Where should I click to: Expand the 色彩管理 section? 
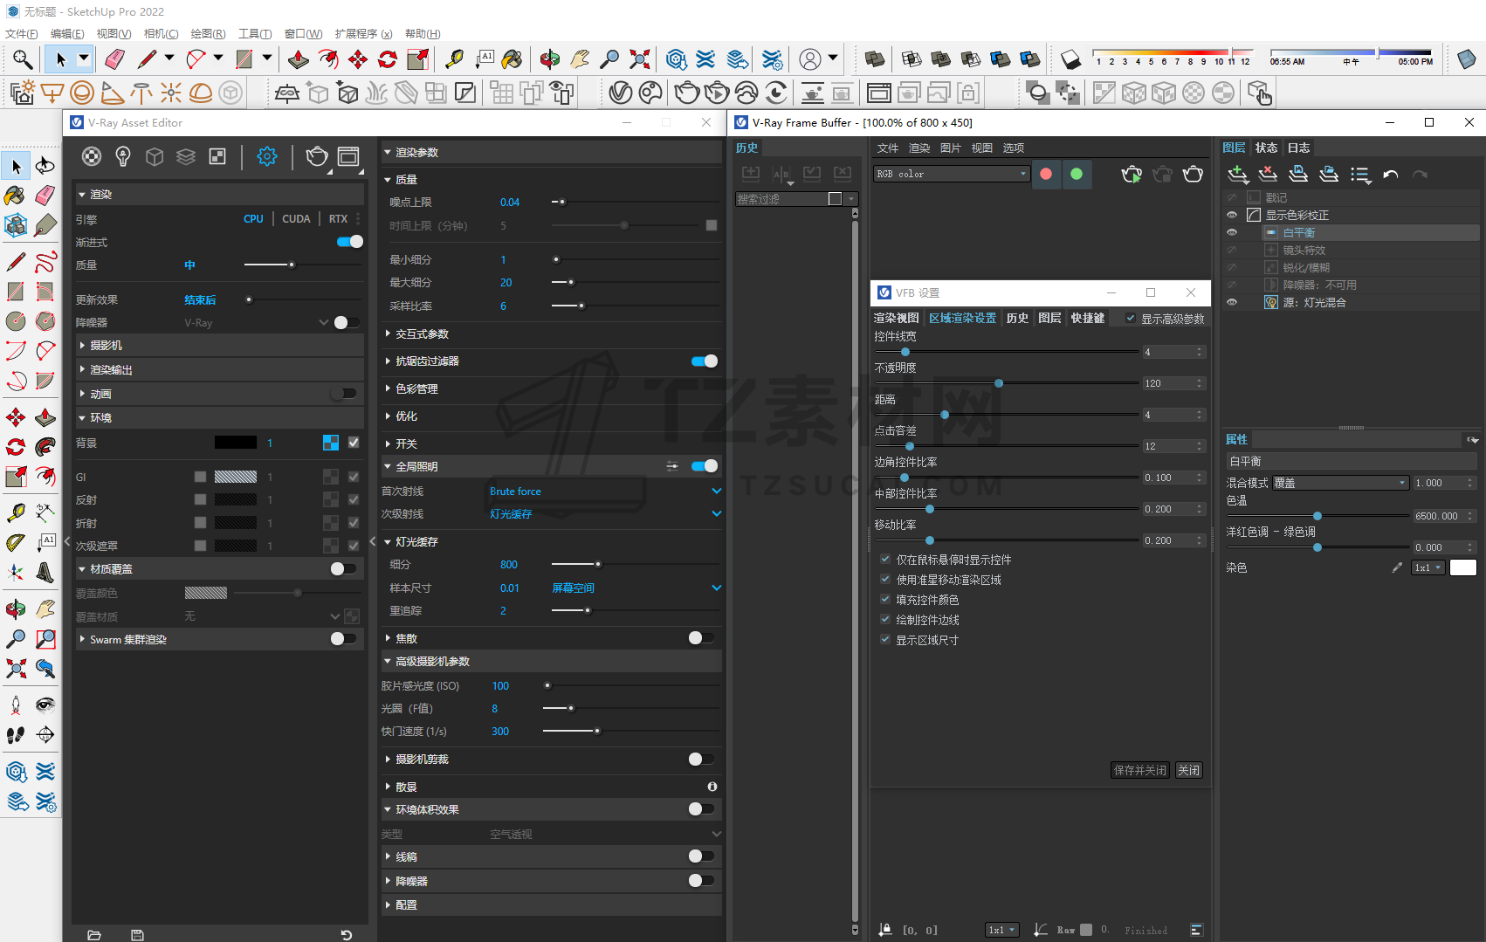(x=388, y=388)
